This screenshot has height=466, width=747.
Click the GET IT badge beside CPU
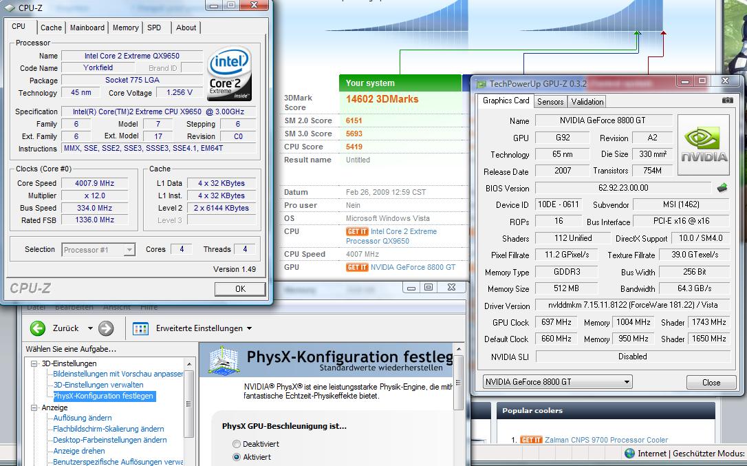pyautogui.click(x=357, y=231)
